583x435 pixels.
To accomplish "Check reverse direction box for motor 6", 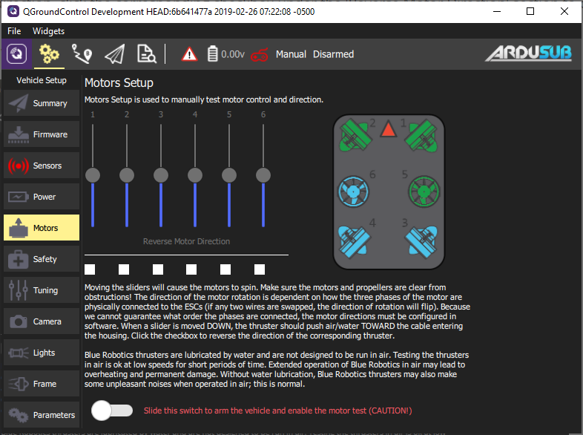I will (260, 269).
